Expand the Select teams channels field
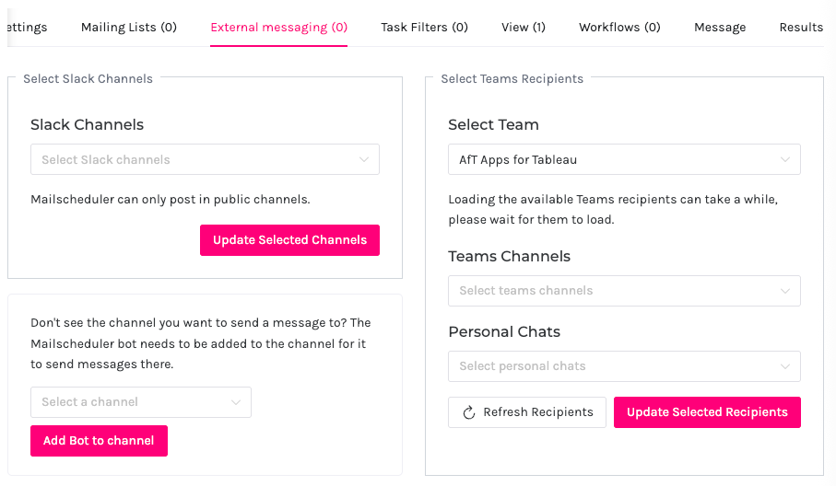The image size is (836, 486). 613,291
